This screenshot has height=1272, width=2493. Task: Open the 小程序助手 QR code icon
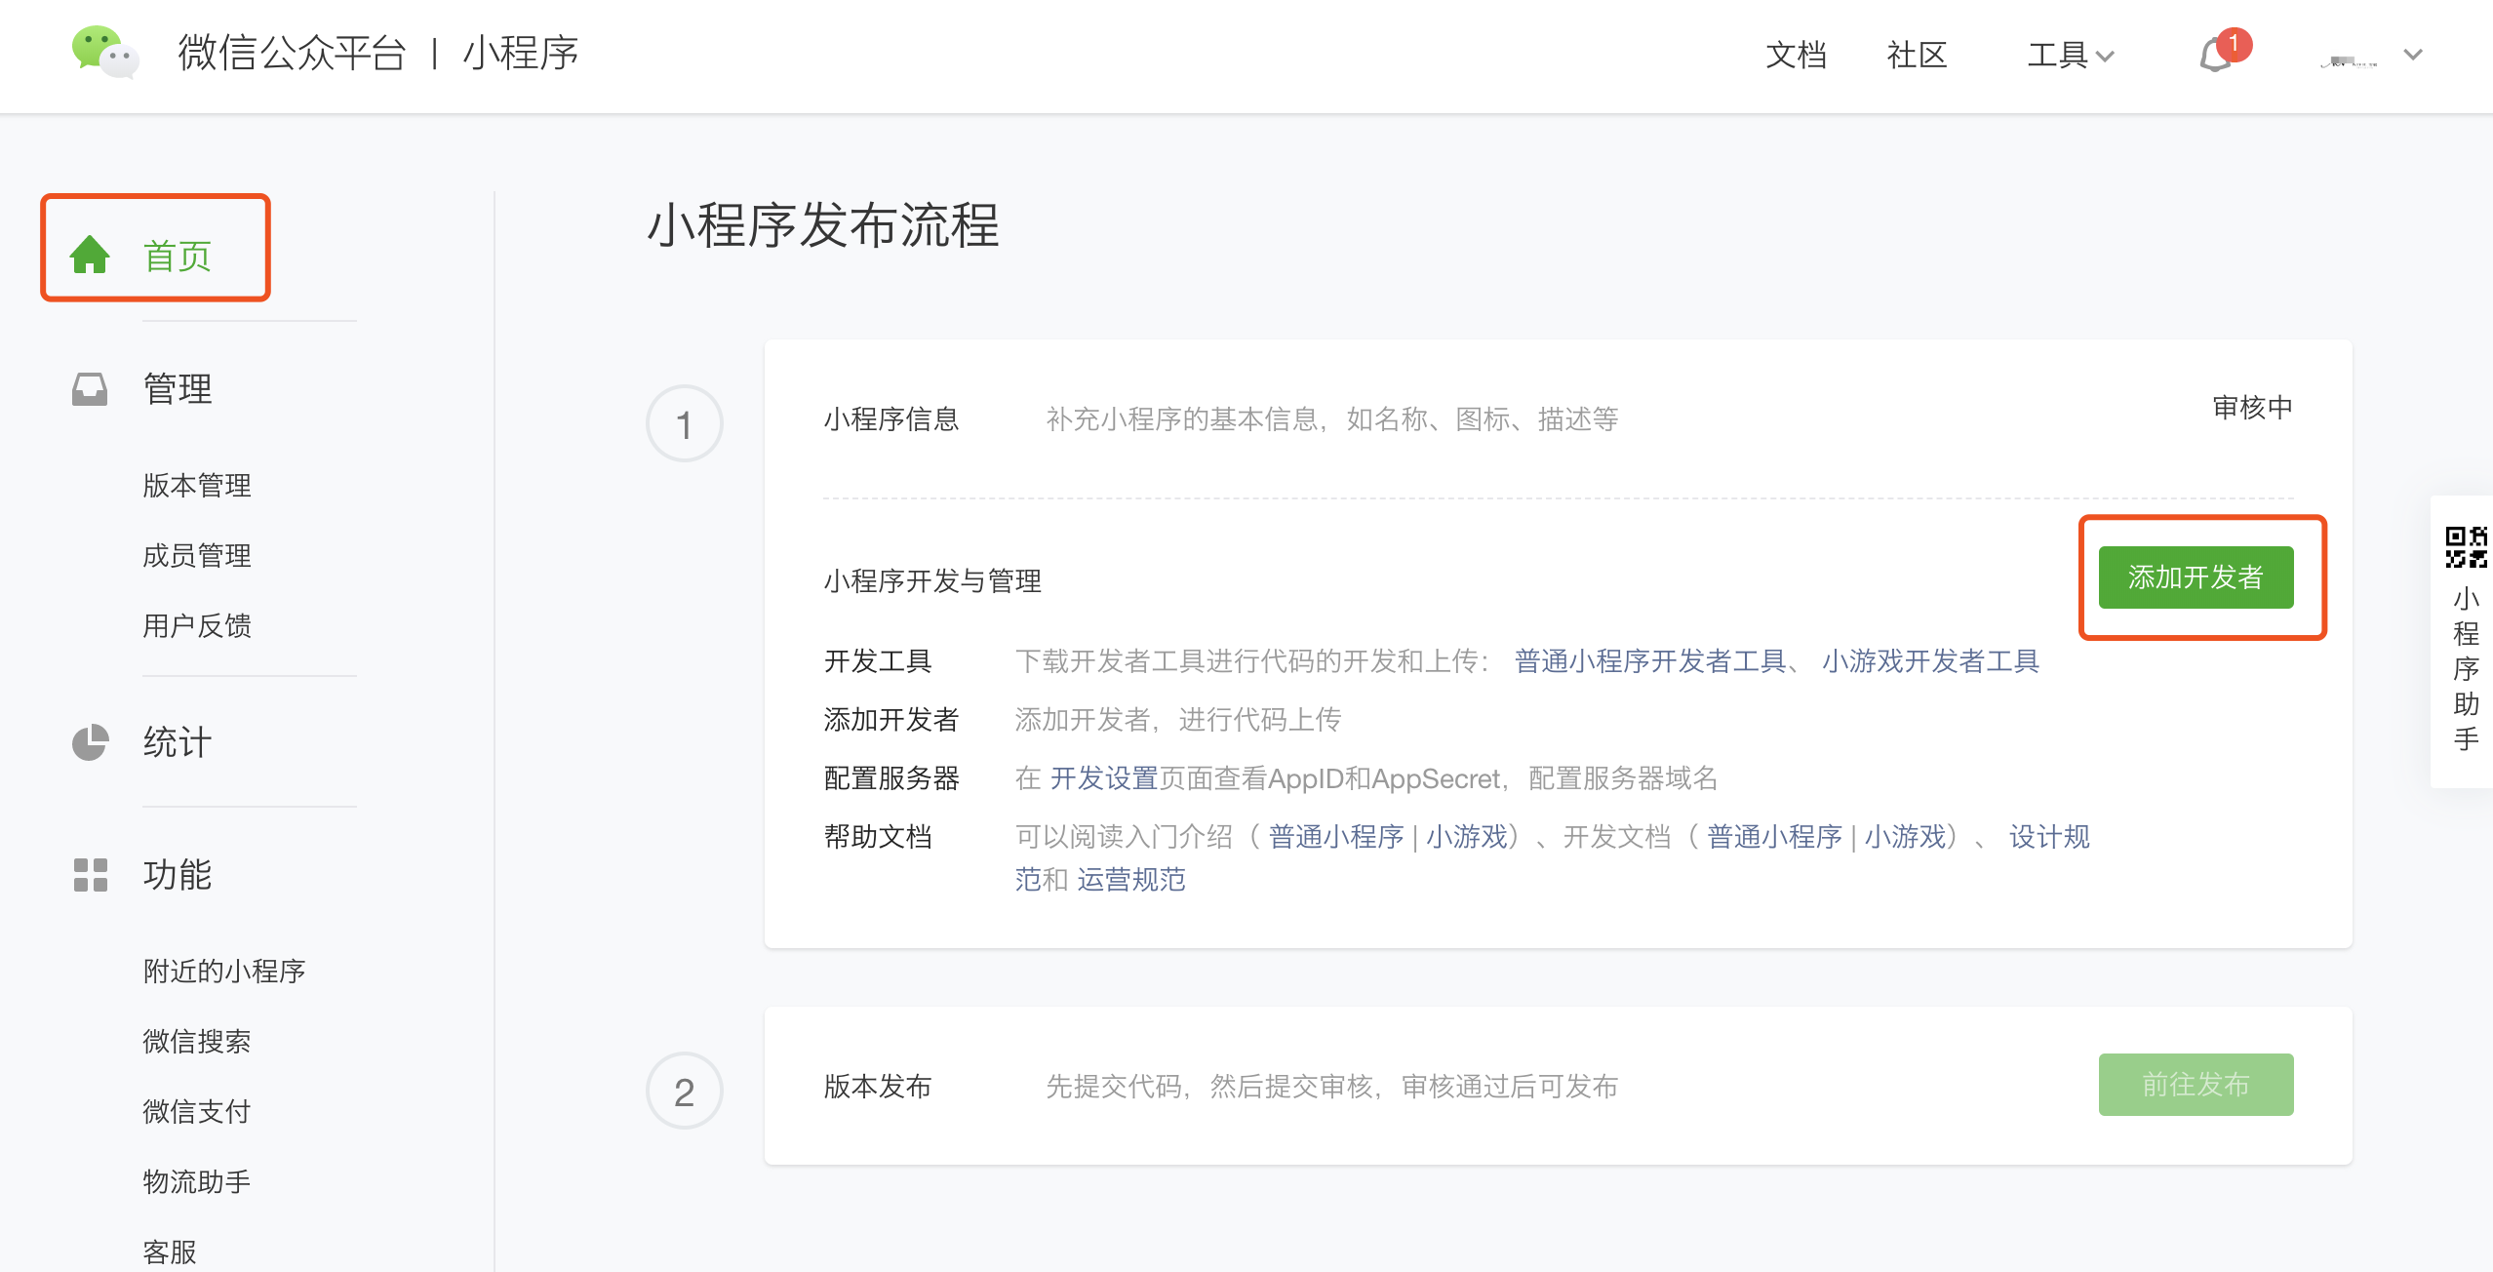2466,547
